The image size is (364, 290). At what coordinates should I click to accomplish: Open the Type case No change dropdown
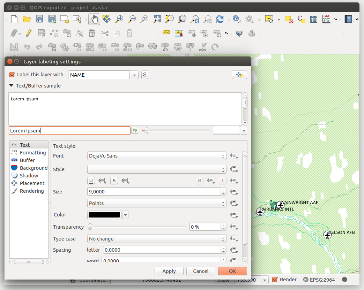coord(156,239)
